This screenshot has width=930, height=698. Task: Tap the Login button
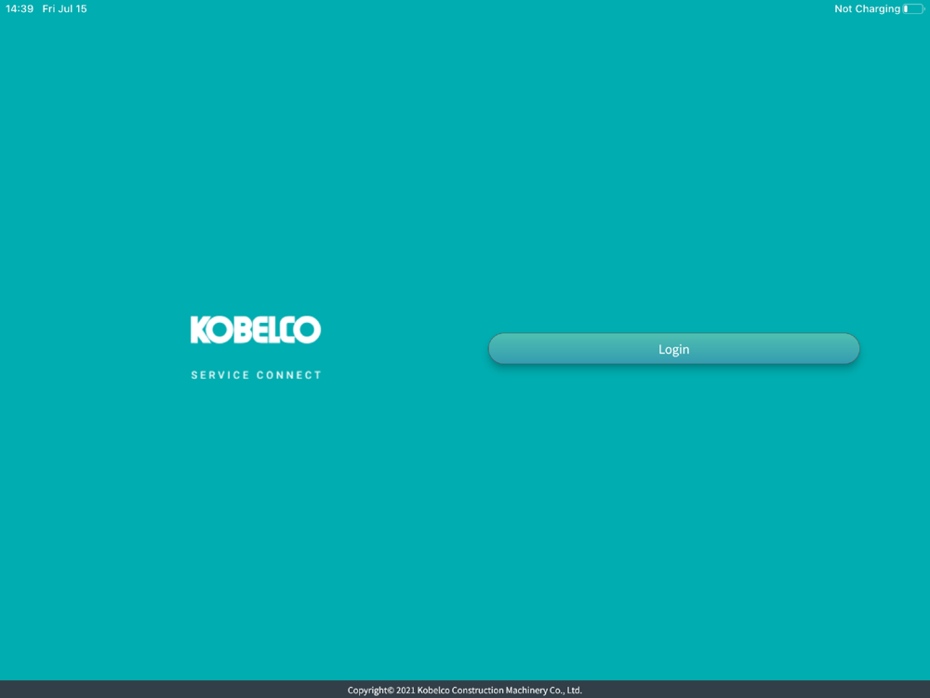(x=673, y=349)
